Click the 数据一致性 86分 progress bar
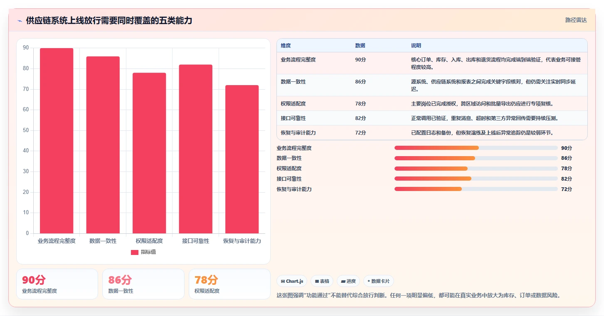The height and width of the screenshot is (316, 604). pos(476,158)
